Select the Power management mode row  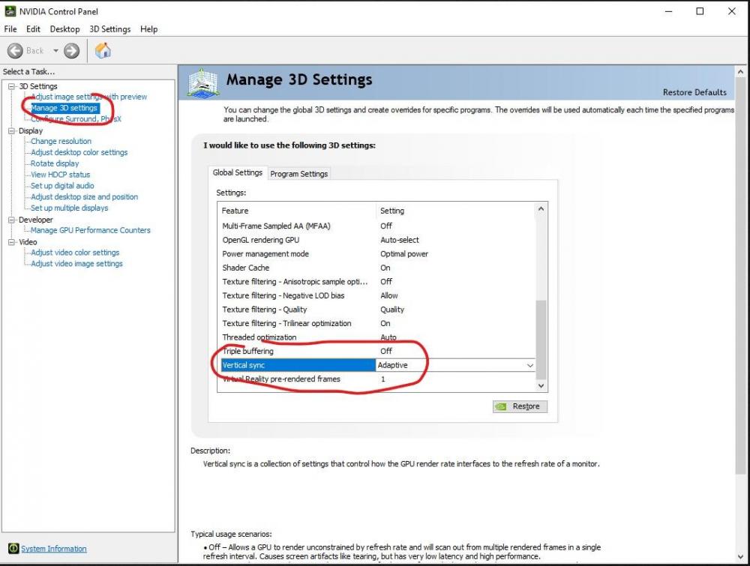[377, 254]
